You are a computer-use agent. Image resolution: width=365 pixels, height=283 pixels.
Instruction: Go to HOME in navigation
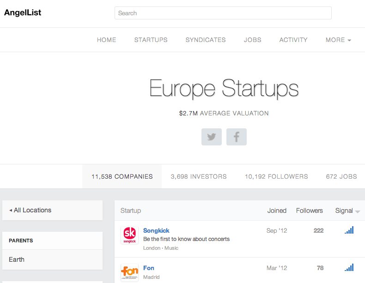tap(107, 40)
